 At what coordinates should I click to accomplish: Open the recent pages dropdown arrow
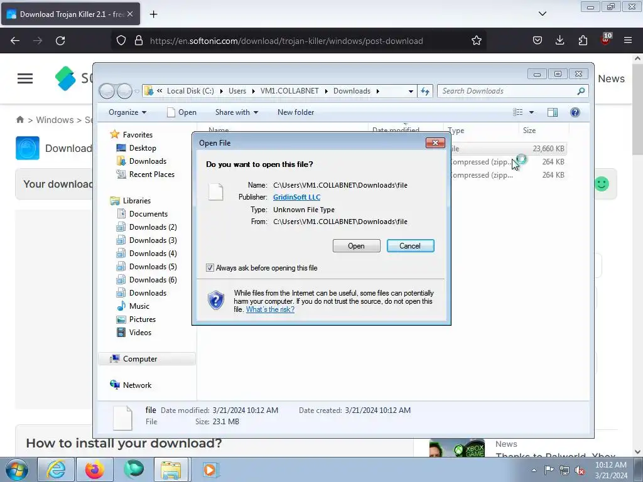[137, 91]
